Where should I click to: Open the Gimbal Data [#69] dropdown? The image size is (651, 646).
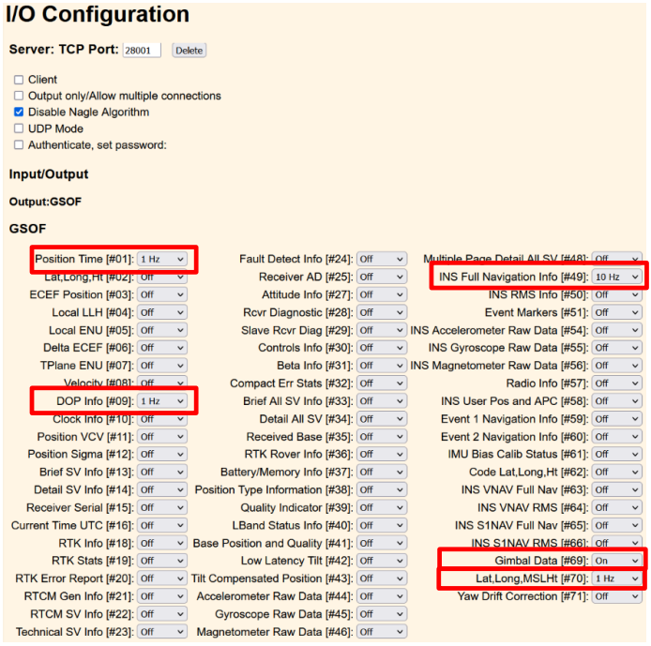coord(617,561)
